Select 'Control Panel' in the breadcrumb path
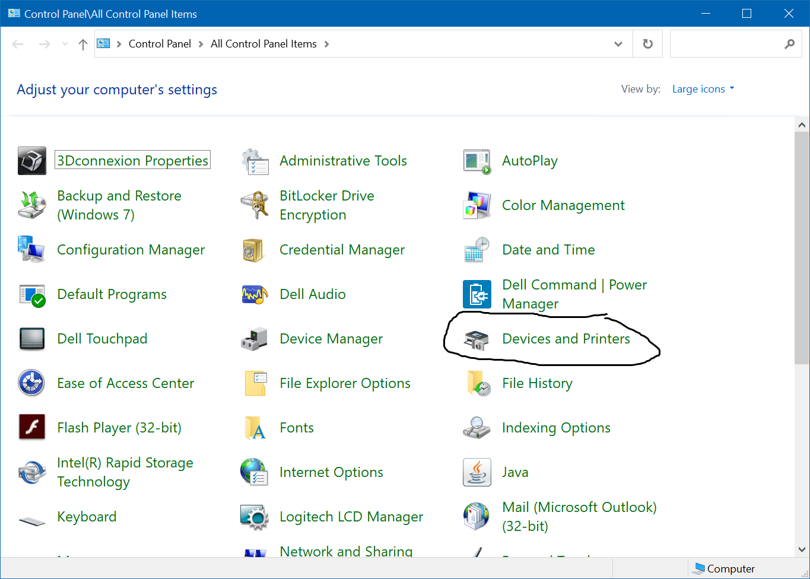810x579 pixels. pyautogui.click(x=160, y=44)
